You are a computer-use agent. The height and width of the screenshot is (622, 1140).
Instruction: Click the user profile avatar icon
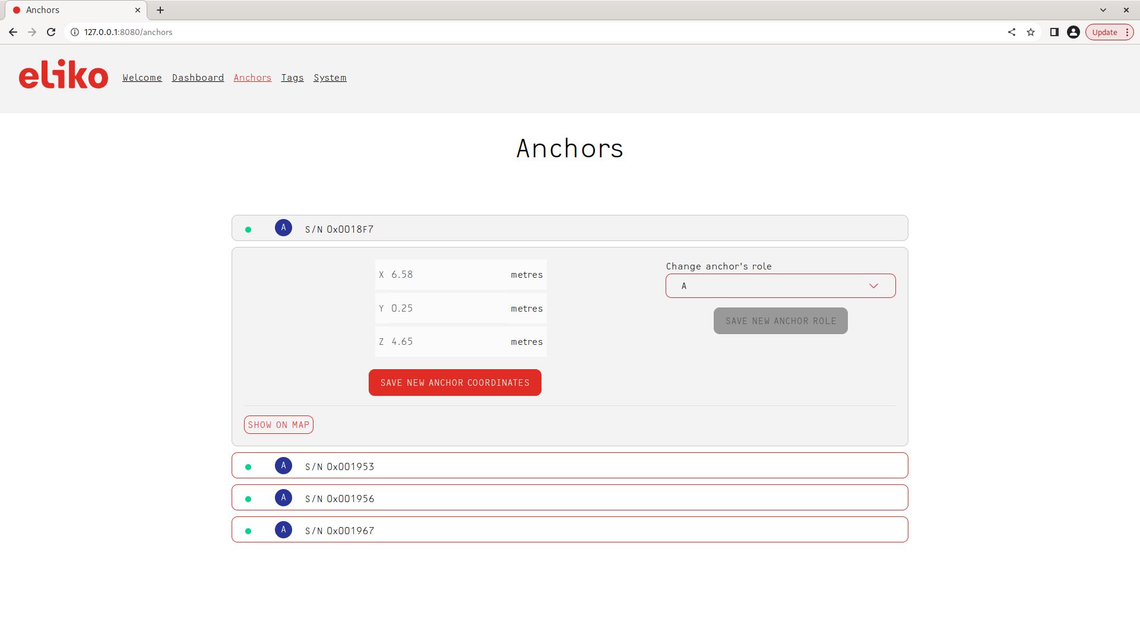[1073, 32]
